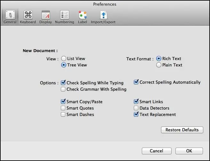Viewport: 210px width, 161px height.
Task: Toggle the Smart Copy/Paste checkbox
Action: click(63, 101)
